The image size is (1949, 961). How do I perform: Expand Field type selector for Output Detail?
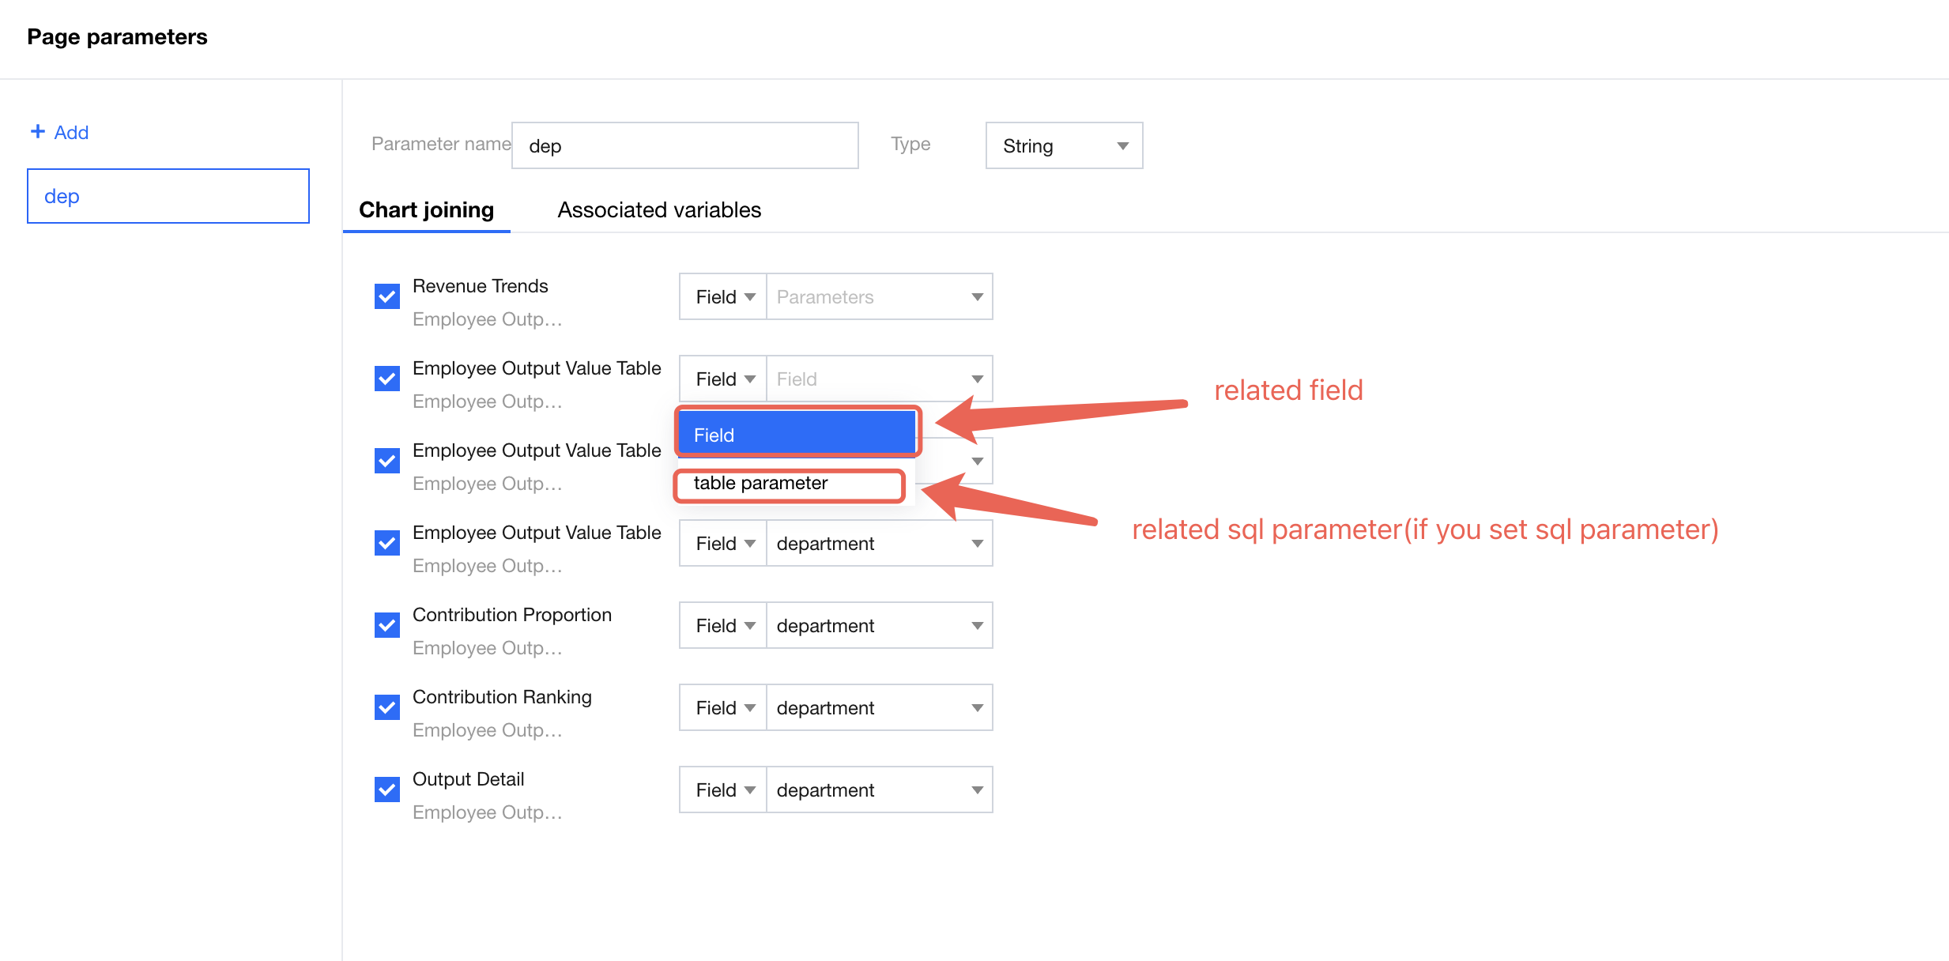click(x=723, y=790)
